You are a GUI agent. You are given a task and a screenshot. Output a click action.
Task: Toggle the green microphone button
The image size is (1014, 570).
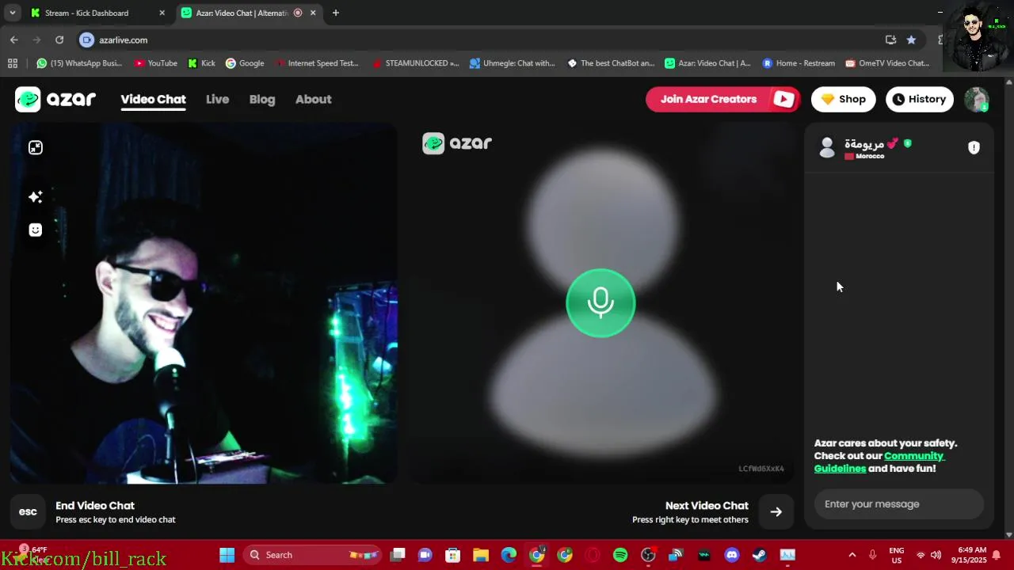600,303
